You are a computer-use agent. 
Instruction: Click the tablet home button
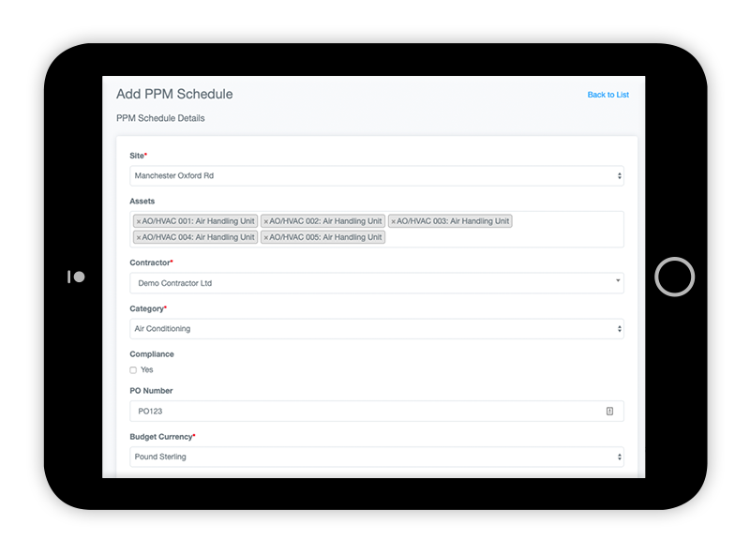(x=674, y=277)
